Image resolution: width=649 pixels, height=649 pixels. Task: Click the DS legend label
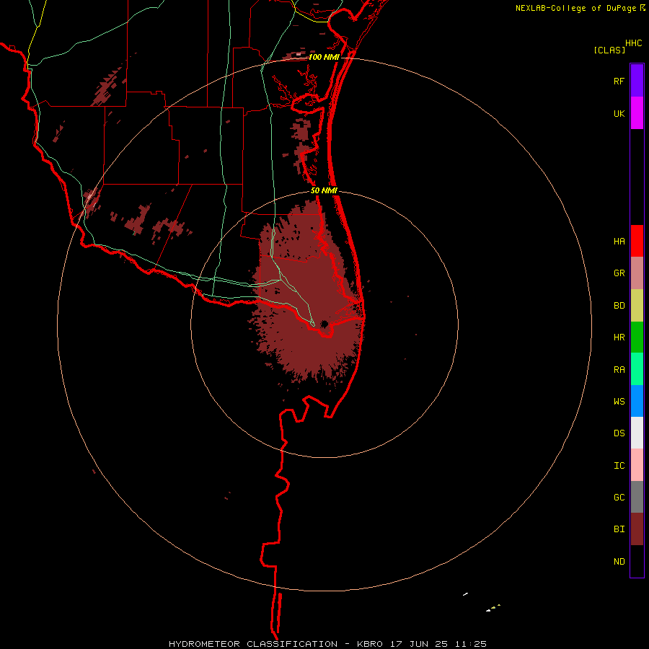[619, 433]
